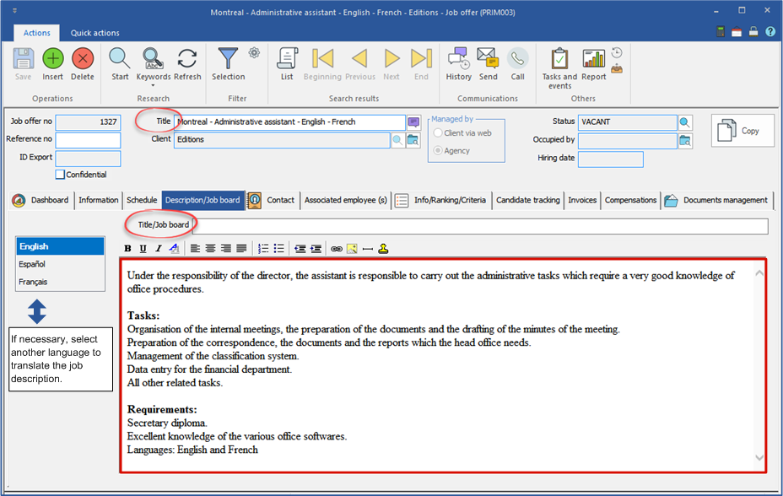Click the Insert green plus icon

tap(52, 59)
